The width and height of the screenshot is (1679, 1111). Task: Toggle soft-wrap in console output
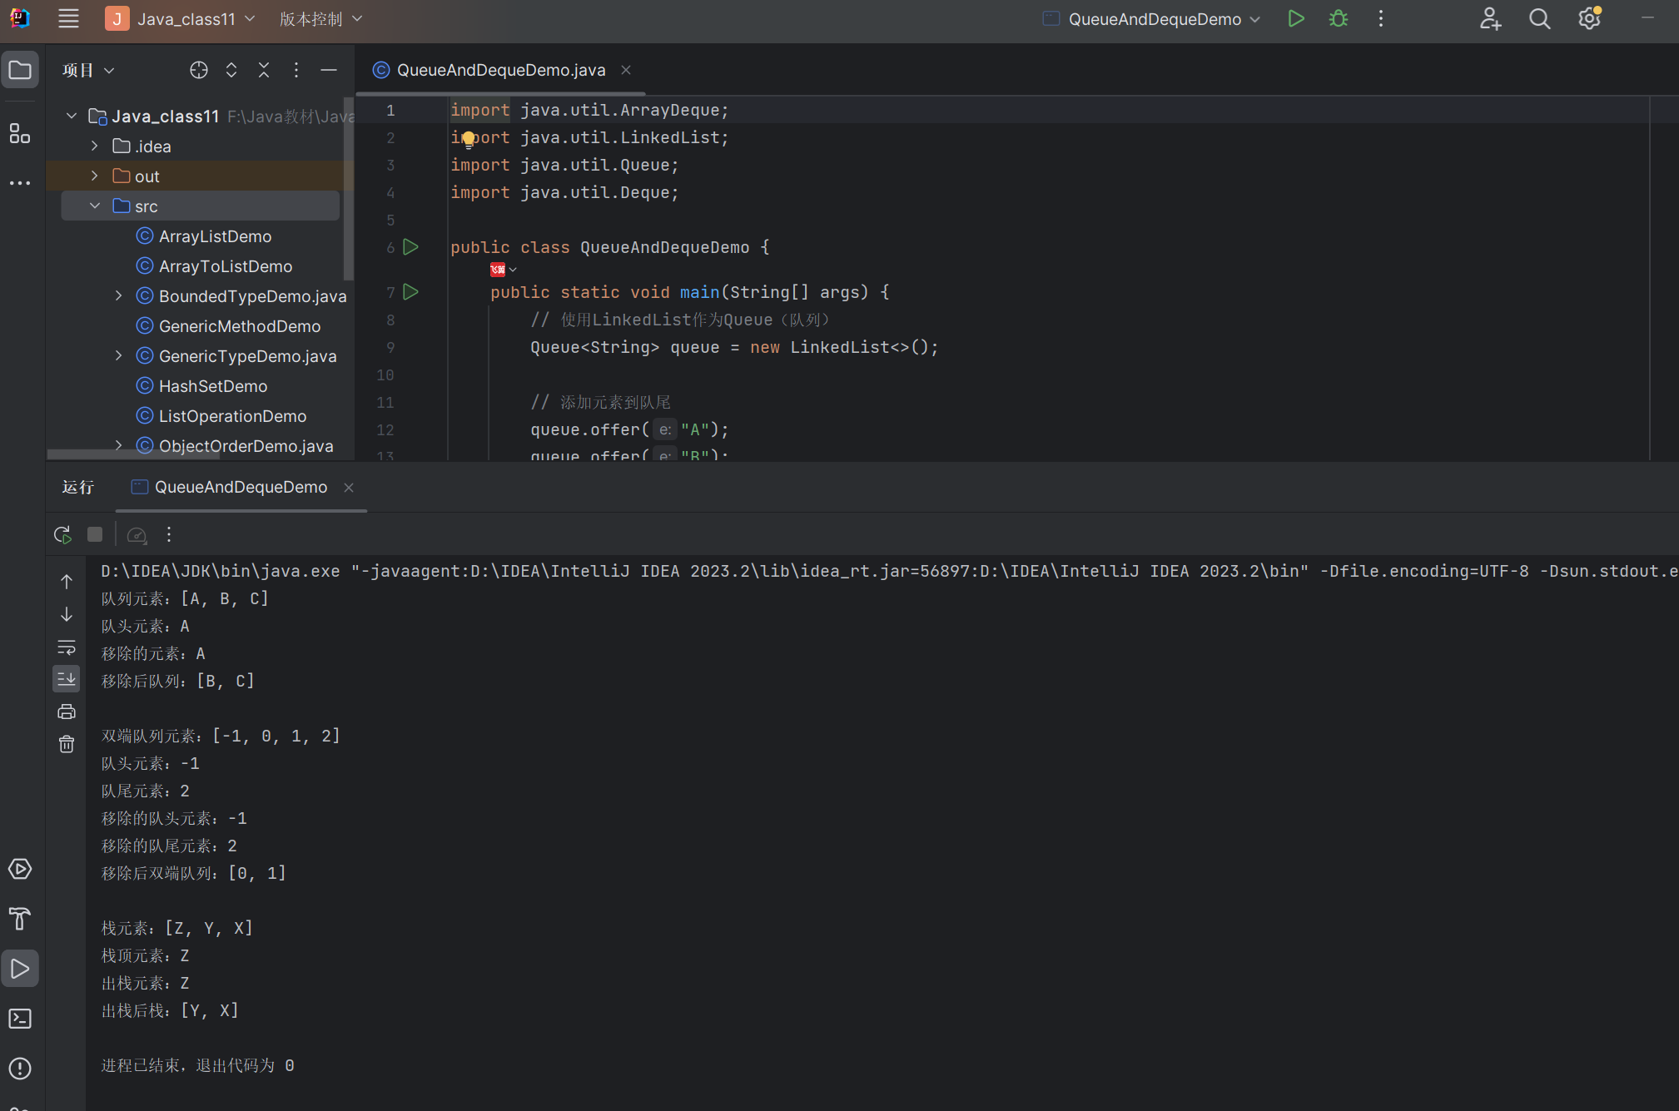pos(67,647)
